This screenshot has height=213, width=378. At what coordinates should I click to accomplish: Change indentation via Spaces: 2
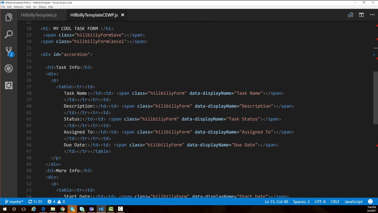coord(301,202)
